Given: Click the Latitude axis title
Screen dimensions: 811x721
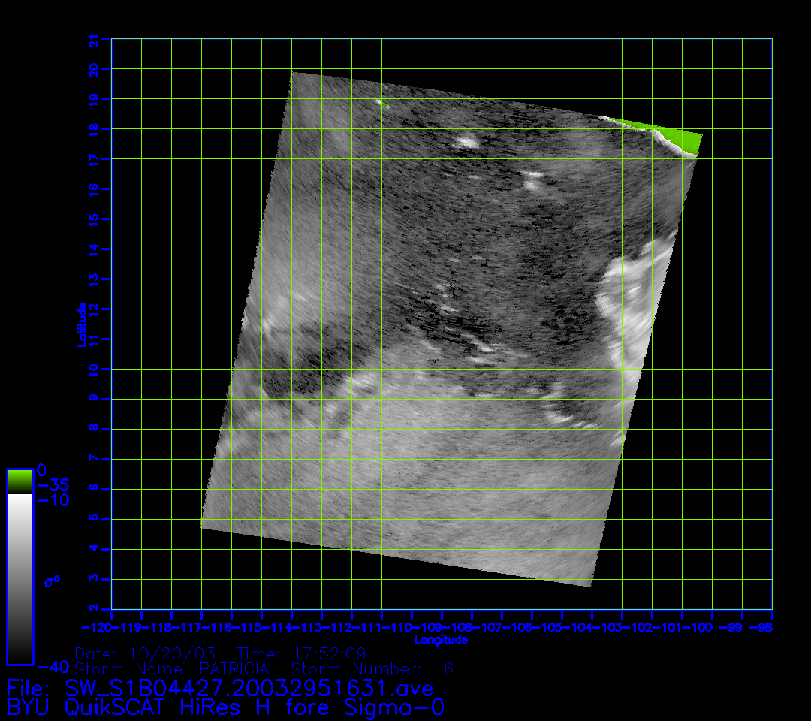Looking at the screenshot, I should tap(81, 324).
